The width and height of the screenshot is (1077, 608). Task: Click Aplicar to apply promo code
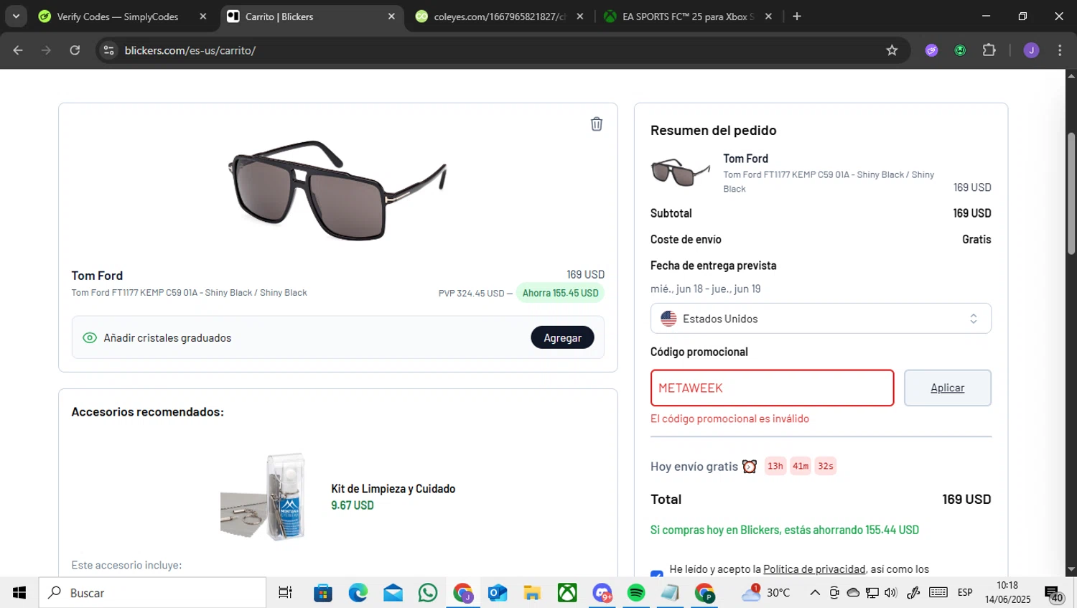(947, 388)
